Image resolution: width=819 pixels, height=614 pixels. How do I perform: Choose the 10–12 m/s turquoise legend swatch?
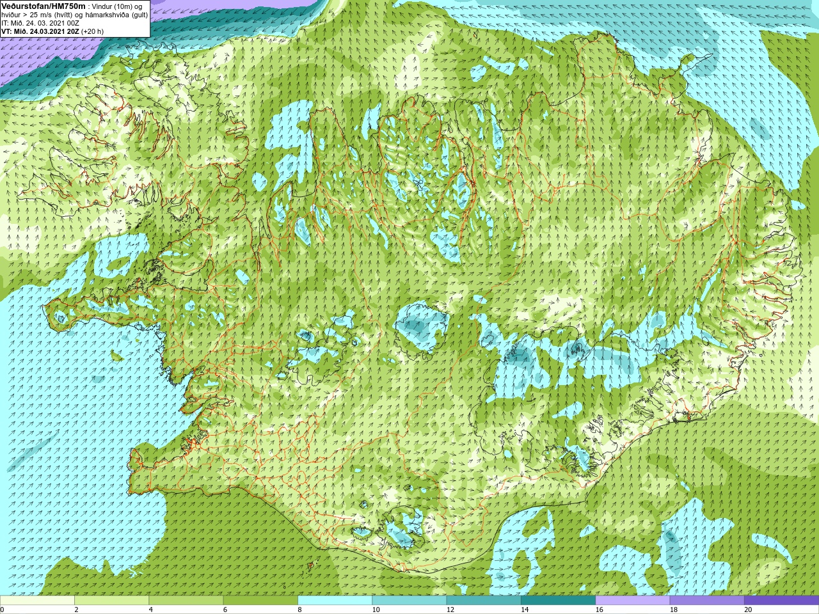tap(409, 601)
